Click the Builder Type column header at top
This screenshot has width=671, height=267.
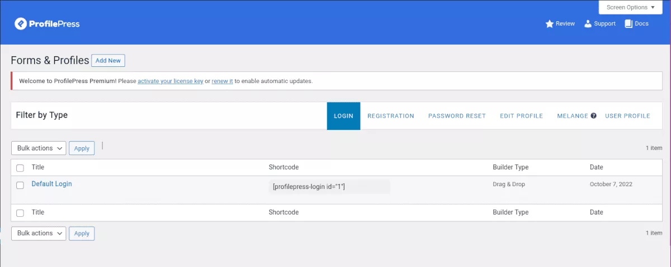point(511,167)
